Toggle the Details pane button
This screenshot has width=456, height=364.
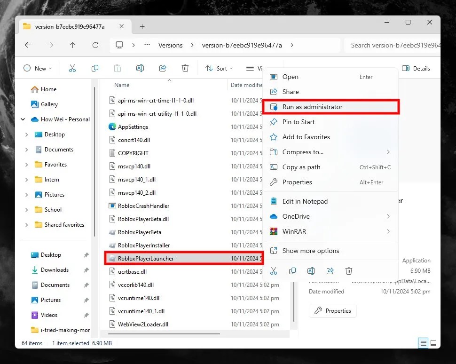[416, 68]
